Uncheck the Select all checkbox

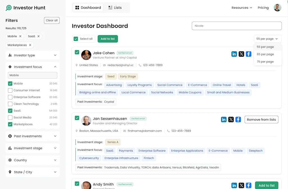coord(75,39)
